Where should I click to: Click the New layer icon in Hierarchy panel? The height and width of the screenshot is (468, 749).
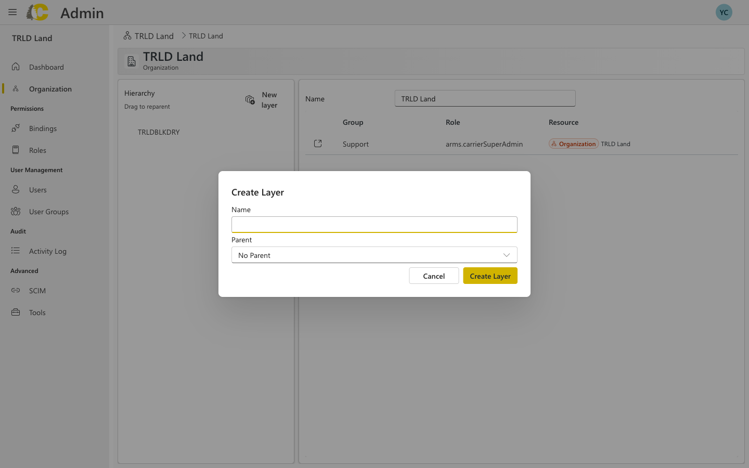[x=250, y=100]
